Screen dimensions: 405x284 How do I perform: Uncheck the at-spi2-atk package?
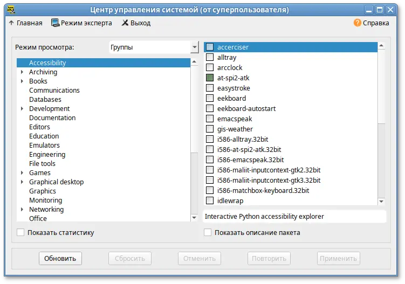coord(210,78)
